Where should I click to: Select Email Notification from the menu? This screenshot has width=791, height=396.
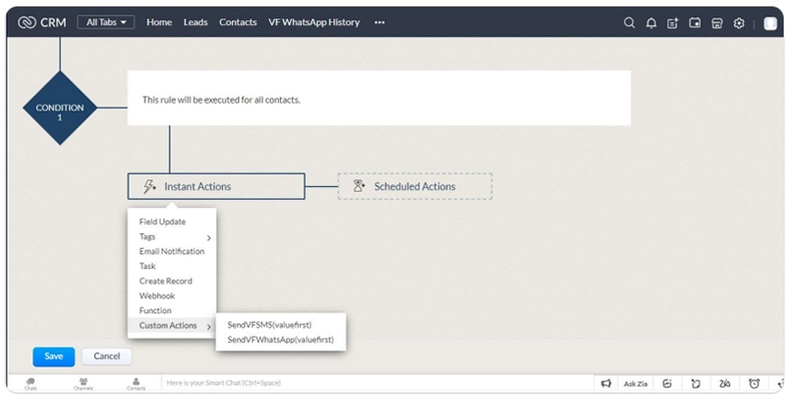pos(171,251)
